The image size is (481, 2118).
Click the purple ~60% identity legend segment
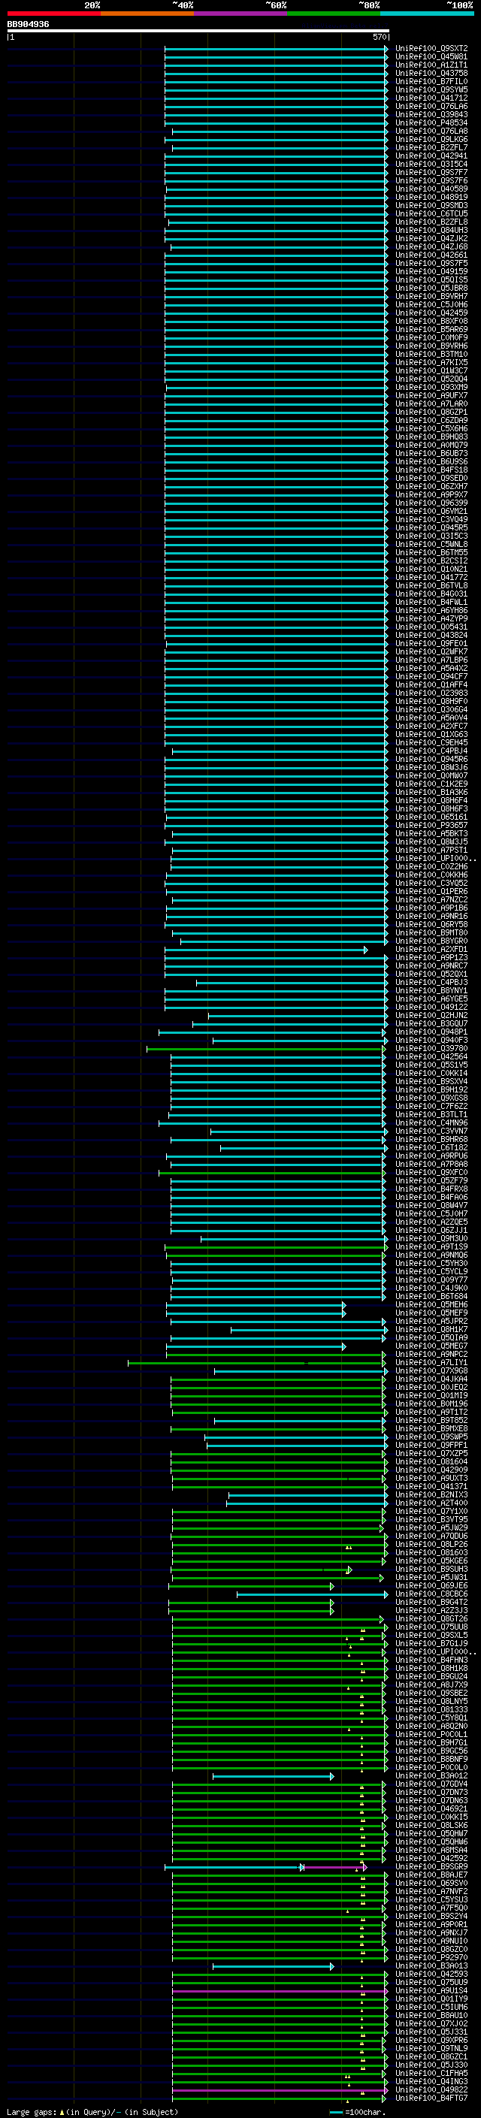pos(240,14)
